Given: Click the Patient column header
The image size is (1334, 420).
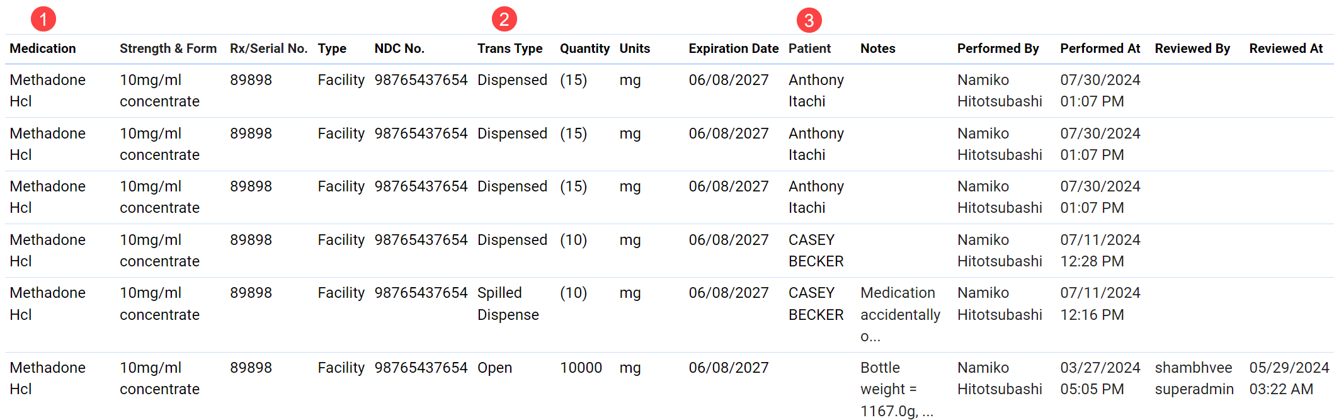Looking at the screenshot, I should (809, 48).
